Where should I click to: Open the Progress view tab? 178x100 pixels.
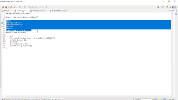point(46,99)
